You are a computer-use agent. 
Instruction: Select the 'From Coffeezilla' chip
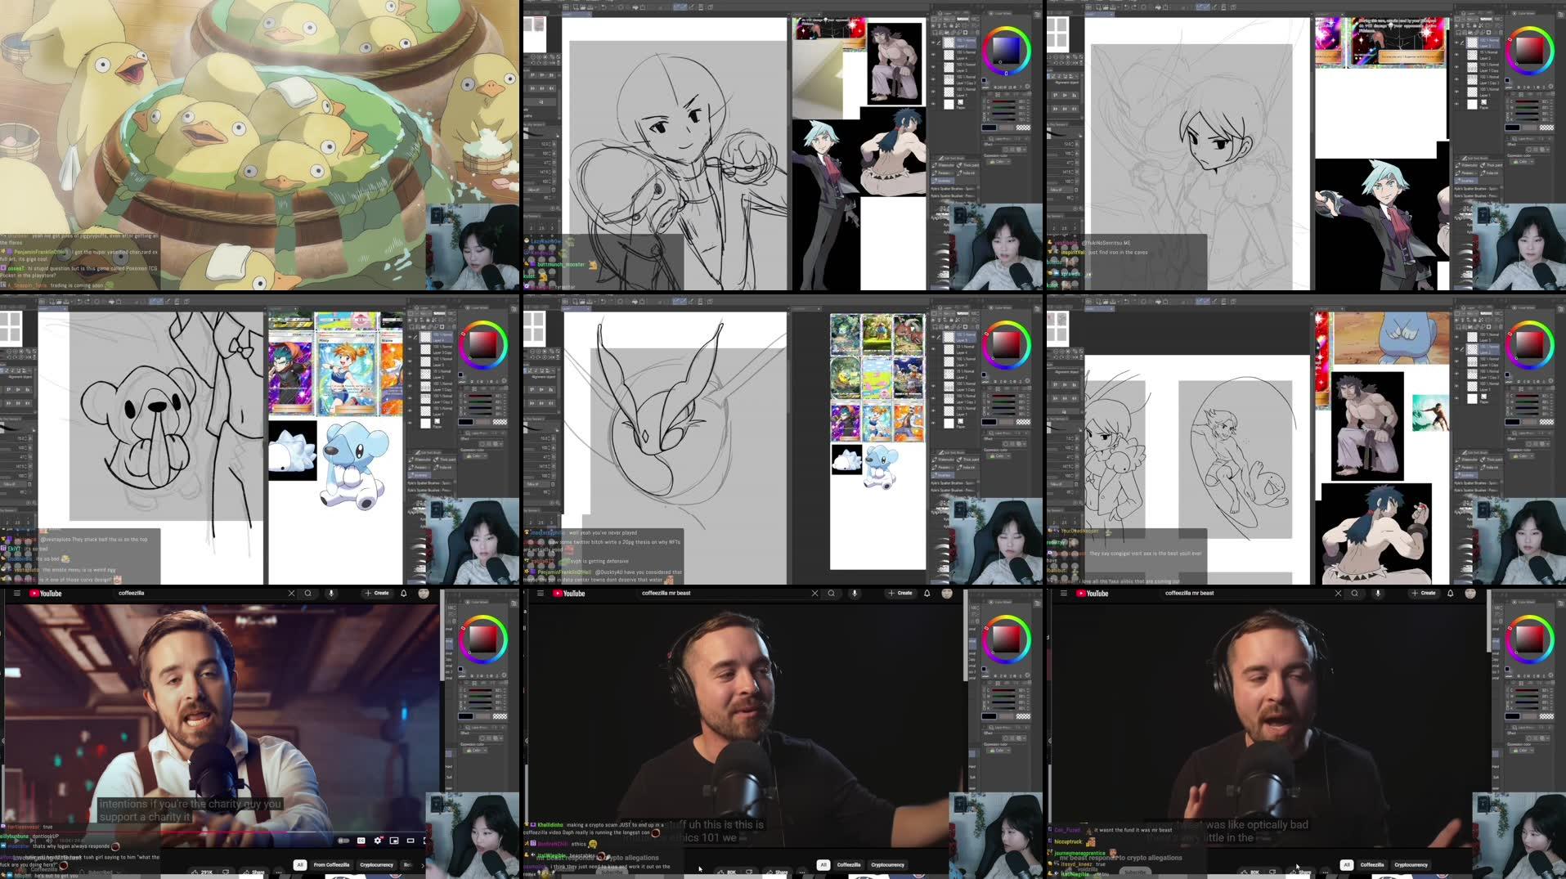(x=331, y=865)
